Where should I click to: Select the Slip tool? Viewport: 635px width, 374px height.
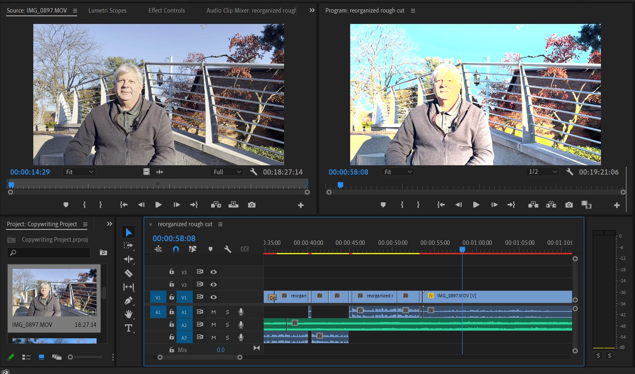(129, 287)
